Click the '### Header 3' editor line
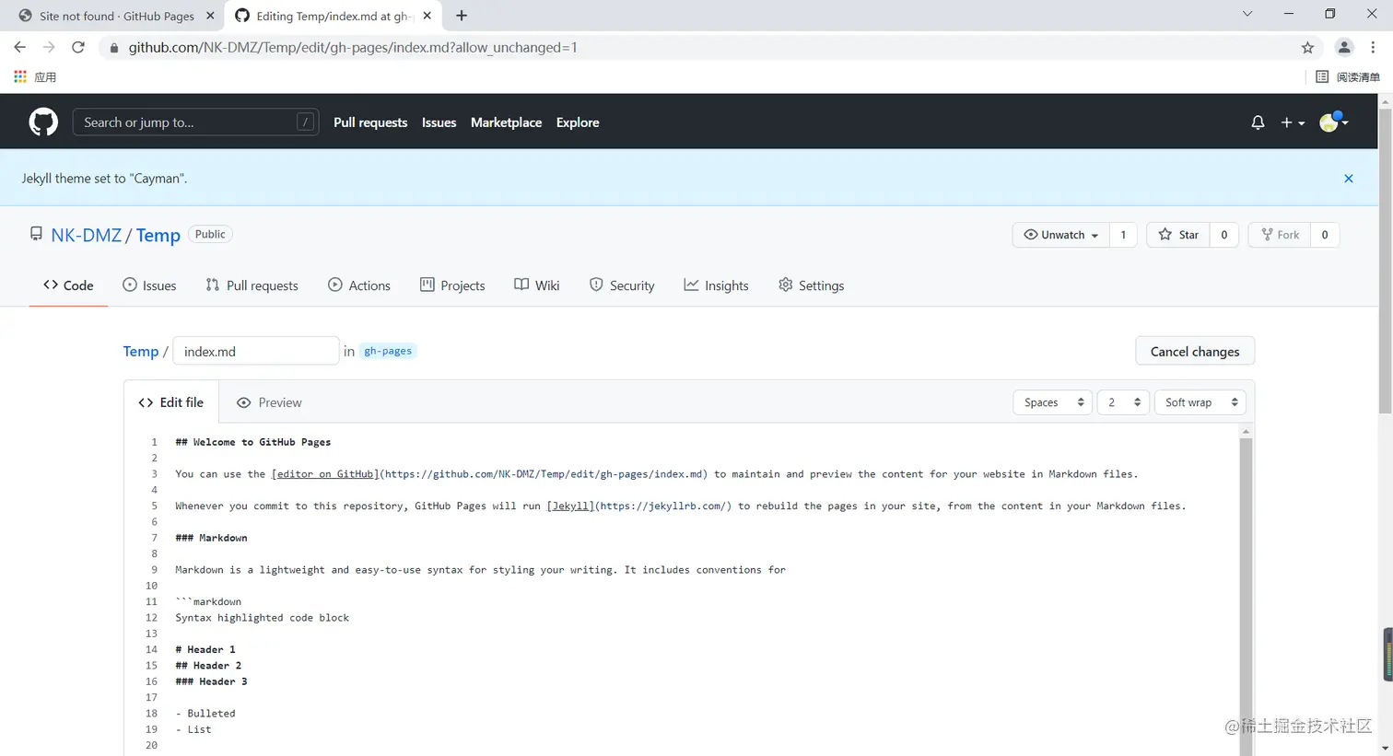Screen dimensions: 1393x756 coord(211,681)
